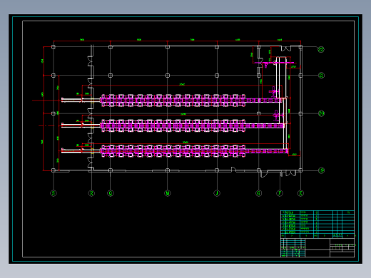
Task: Click the parts list table in title block
Action: coord(317,224)
